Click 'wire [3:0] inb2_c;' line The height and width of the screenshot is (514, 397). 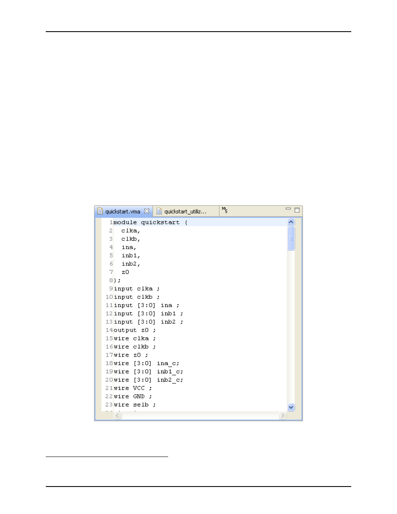(x=149, y=380)
